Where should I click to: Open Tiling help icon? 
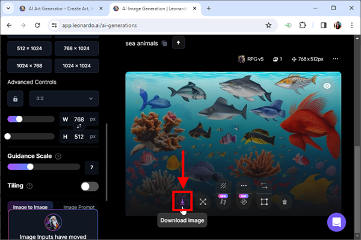[29, 186]
